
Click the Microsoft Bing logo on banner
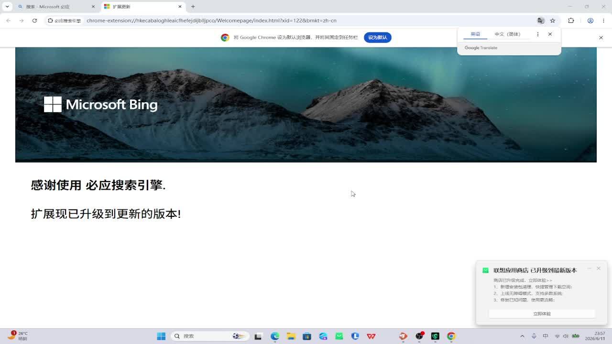[100, 104]
